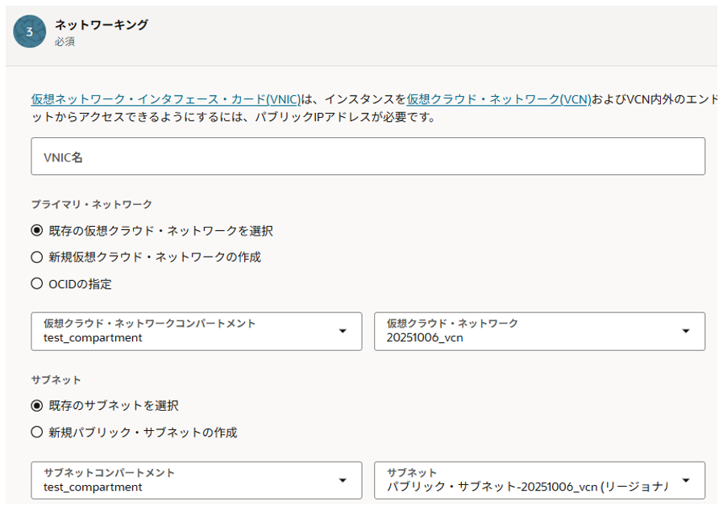Click arrow icon on パブリック・サブネット dropdown

(x=686, y=480)
